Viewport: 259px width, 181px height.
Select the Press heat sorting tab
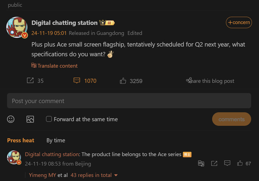pos(21,140)
